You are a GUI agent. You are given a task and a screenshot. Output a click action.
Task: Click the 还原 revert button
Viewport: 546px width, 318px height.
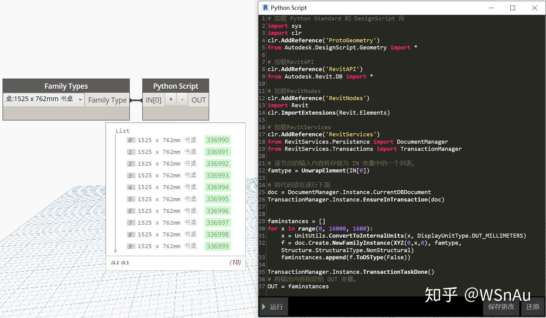534,307
